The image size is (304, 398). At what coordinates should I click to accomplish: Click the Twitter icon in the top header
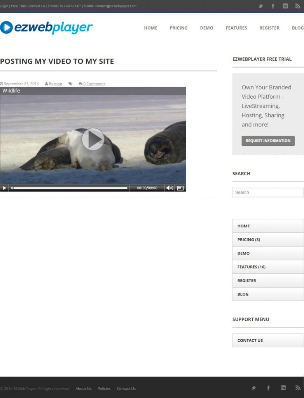tap(261, 6)
